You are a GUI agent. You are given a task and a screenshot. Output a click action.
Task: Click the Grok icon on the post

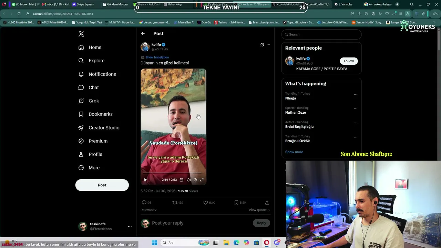262,45
